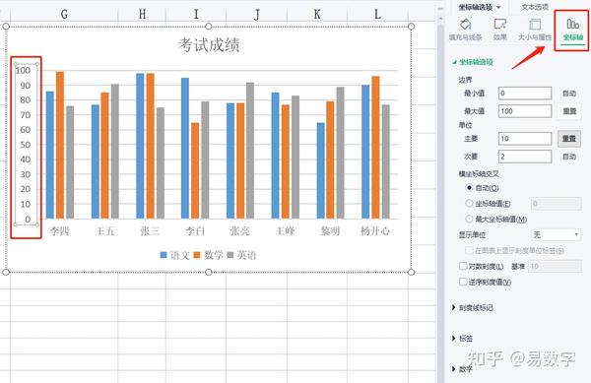Select the orange 数学 bar for 李白
The height and width of the screenshot is (383, 591).
click(195, 170)
